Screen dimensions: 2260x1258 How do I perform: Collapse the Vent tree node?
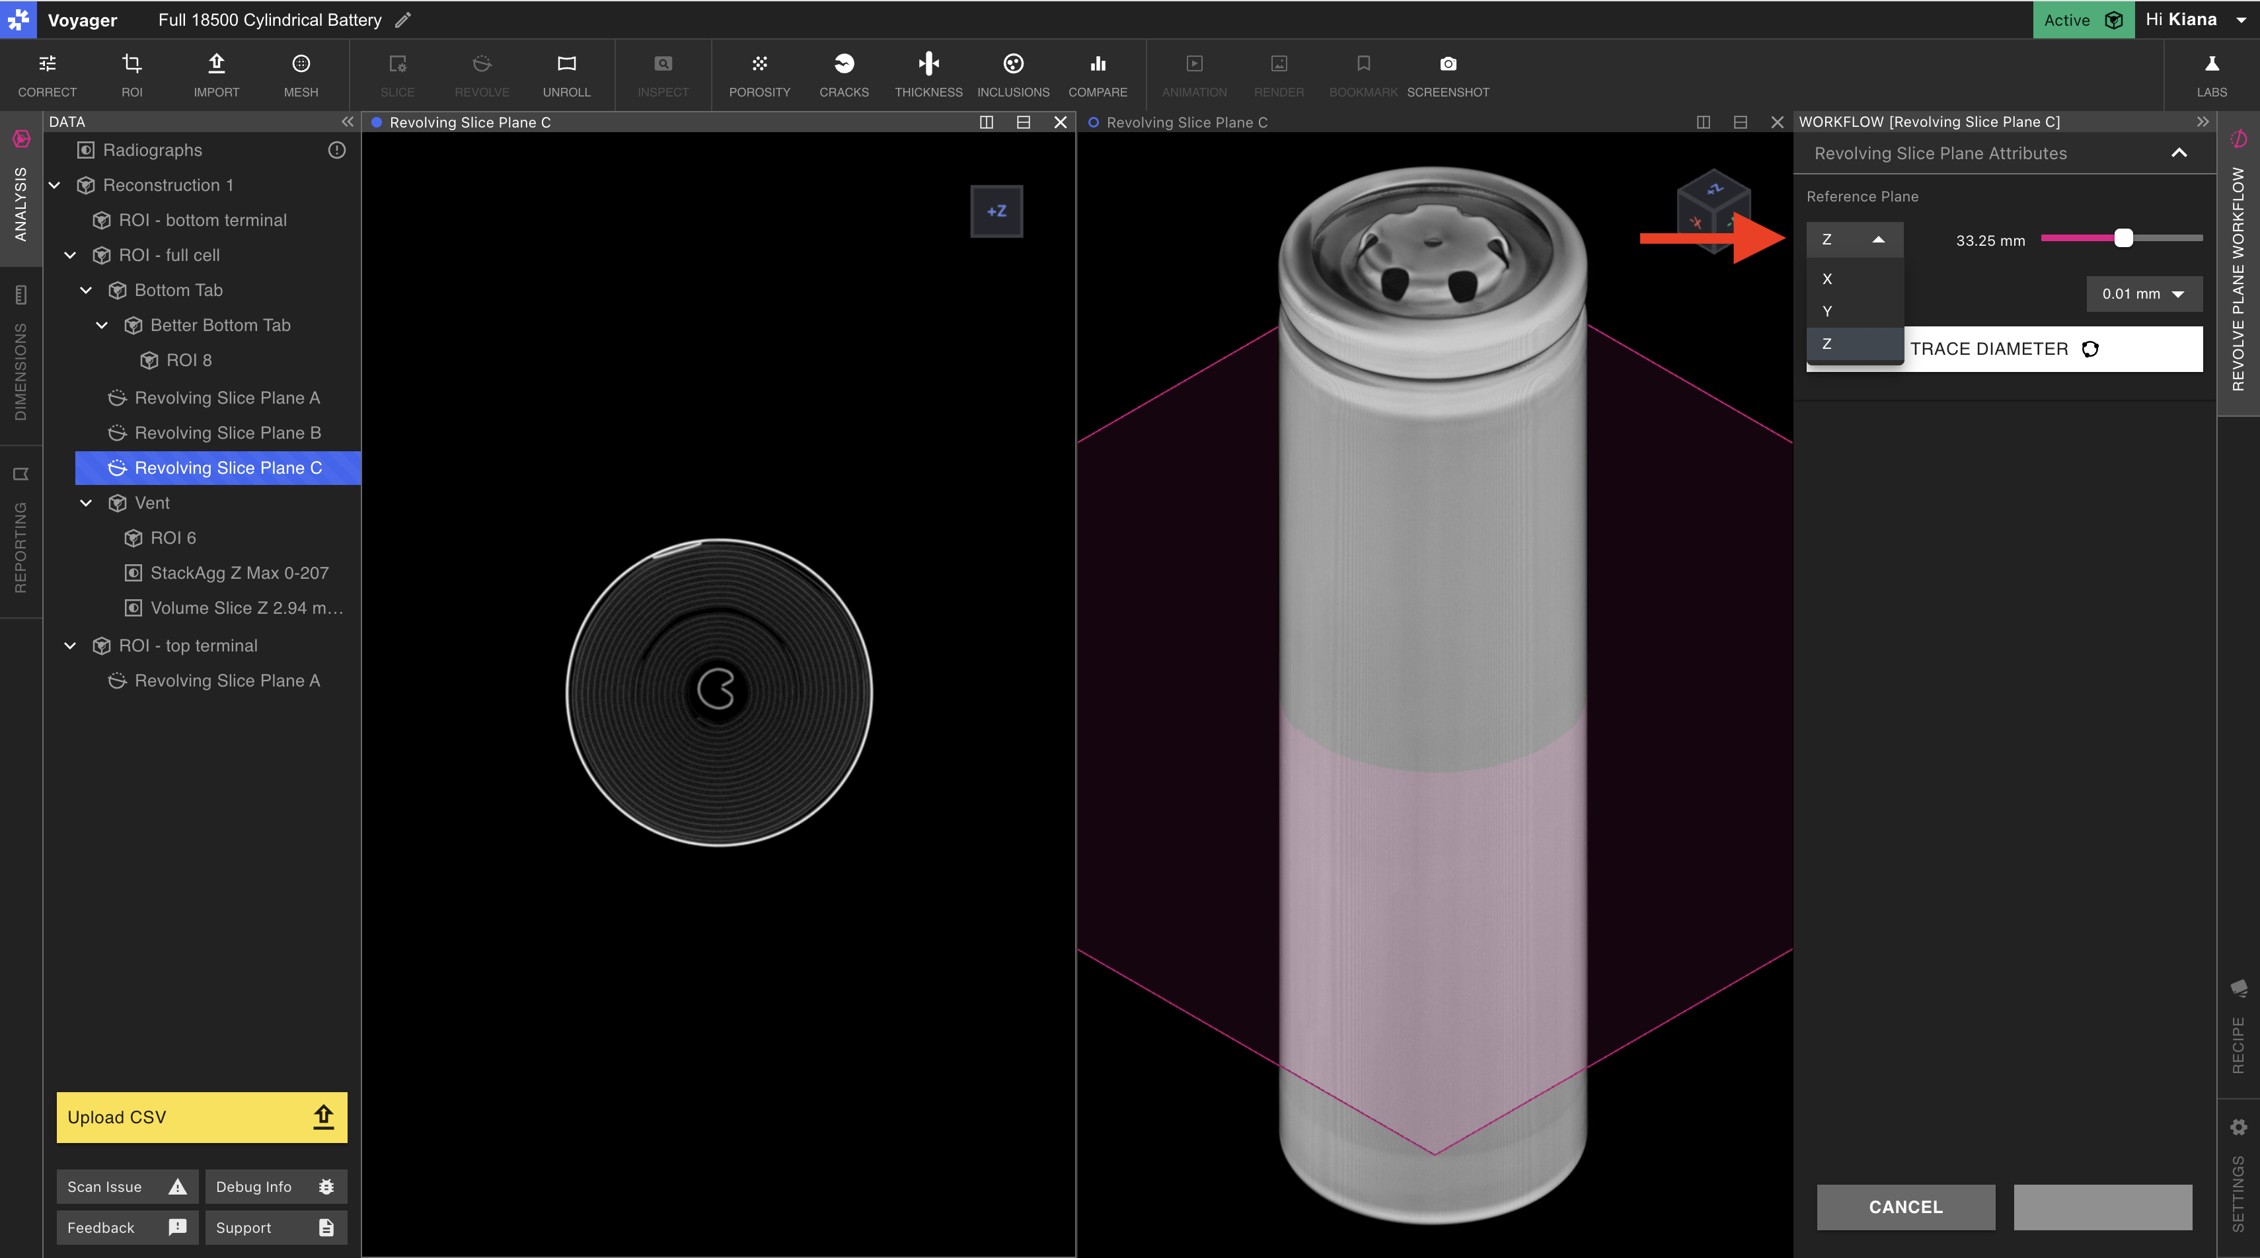(x=86, y=503)
